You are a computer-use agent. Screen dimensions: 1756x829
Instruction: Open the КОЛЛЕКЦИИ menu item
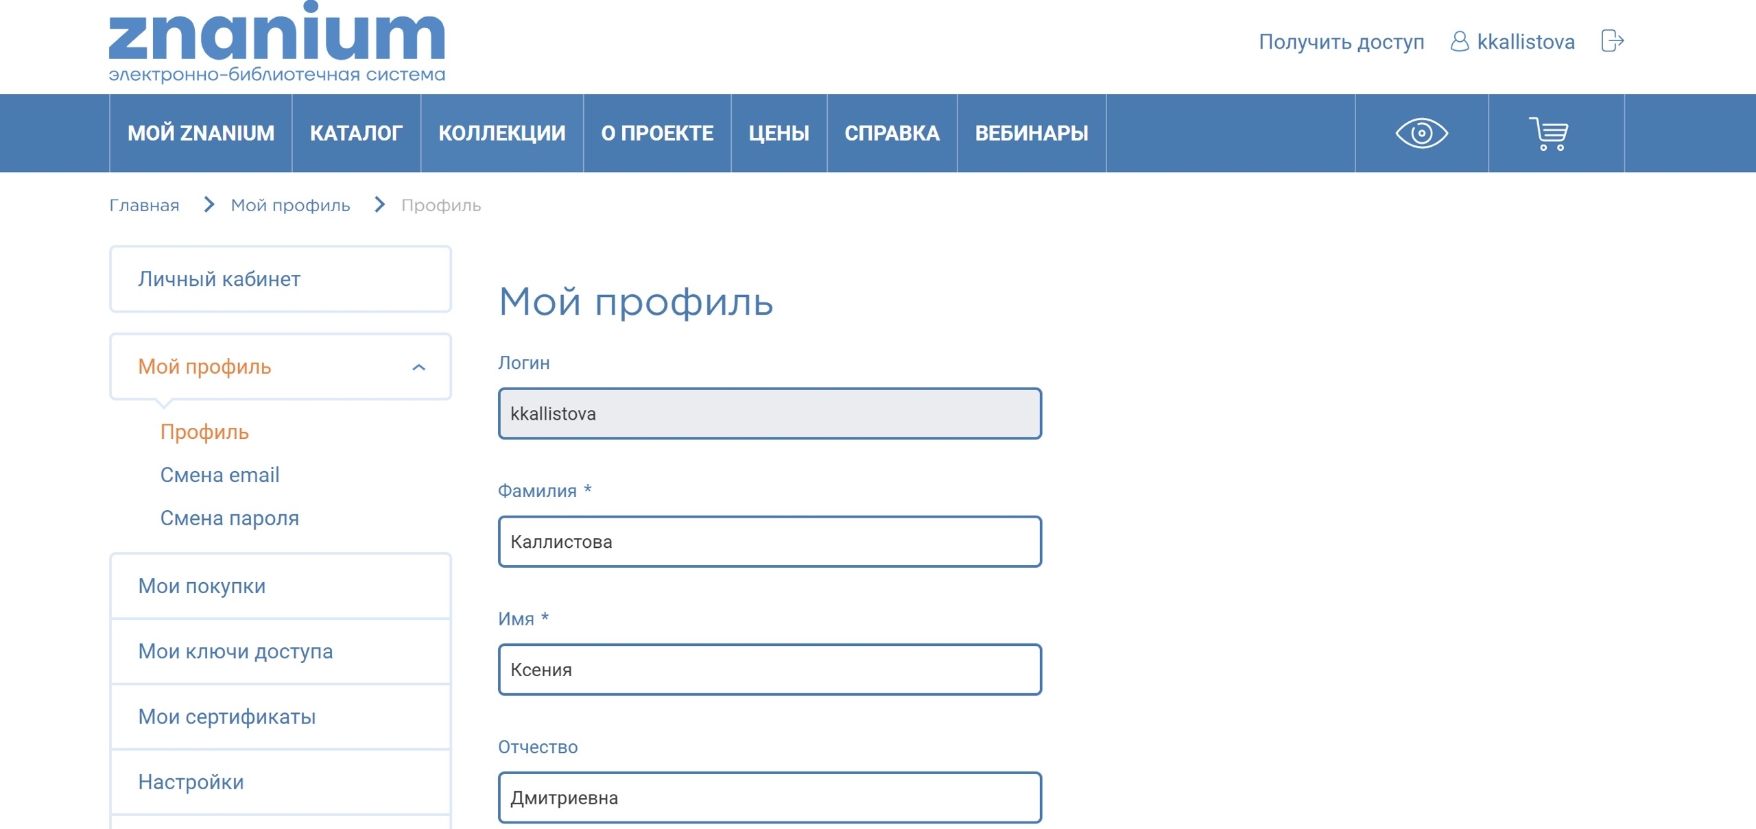[501, 133]
